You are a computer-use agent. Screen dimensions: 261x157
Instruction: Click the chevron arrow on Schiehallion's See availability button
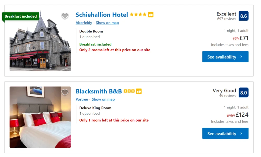pyautogui.click(x=242, y=57)
